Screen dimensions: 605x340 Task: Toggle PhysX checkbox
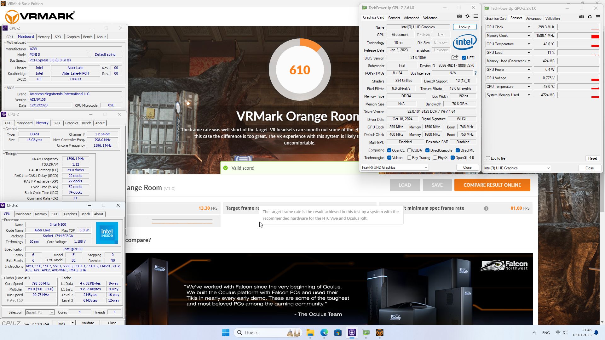(435, 158)
